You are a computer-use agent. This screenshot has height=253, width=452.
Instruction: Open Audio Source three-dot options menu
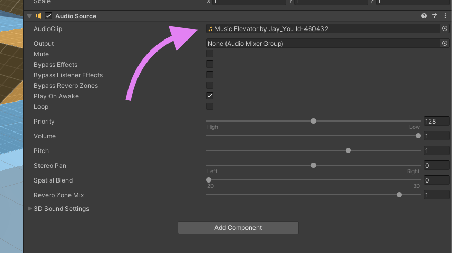(445, 16)
